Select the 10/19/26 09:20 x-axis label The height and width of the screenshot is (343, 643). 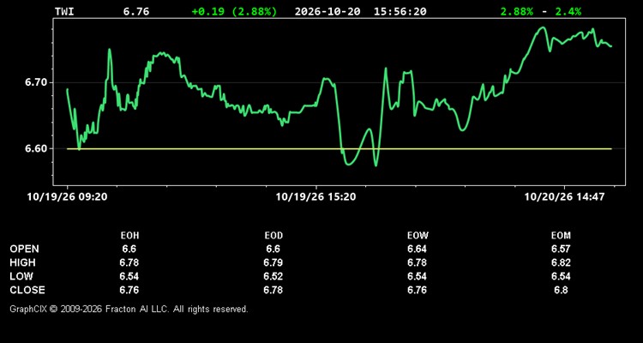pos(67,197)
